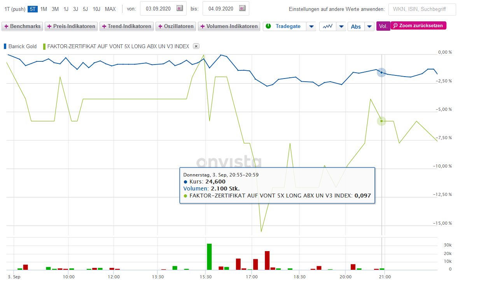The image size is (502, 283).
Task: Select the 3J time range
Action: coord(76,9)
